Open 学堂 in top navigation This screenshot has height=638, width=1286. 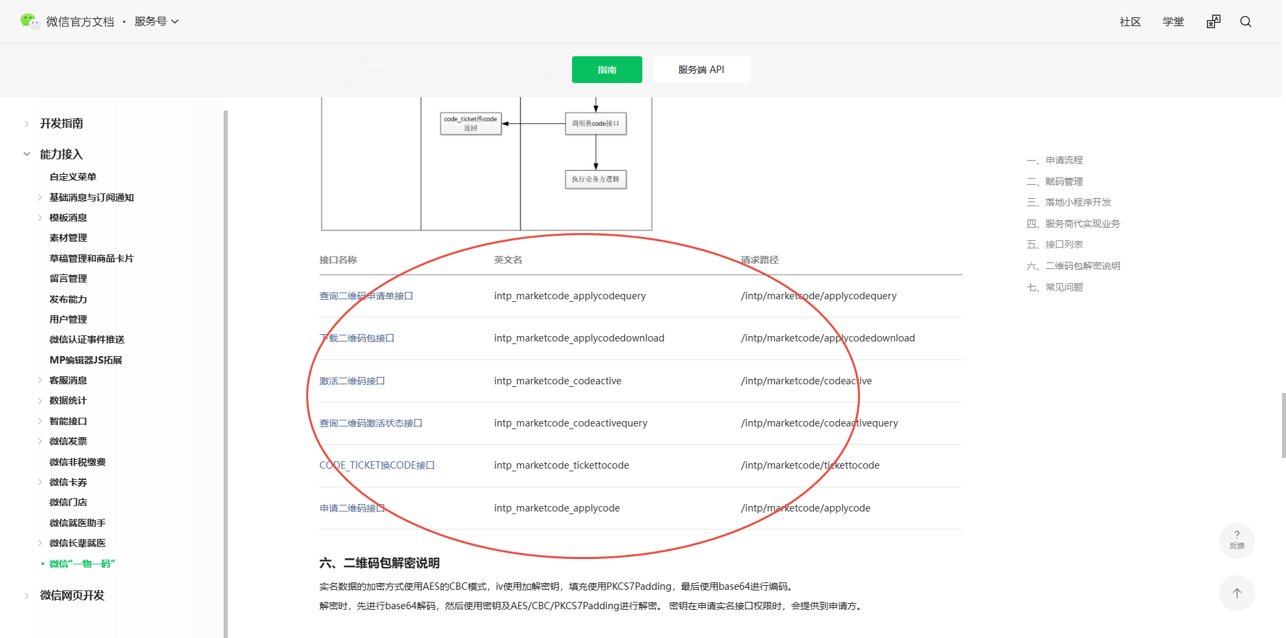[x=1173, y=22]
